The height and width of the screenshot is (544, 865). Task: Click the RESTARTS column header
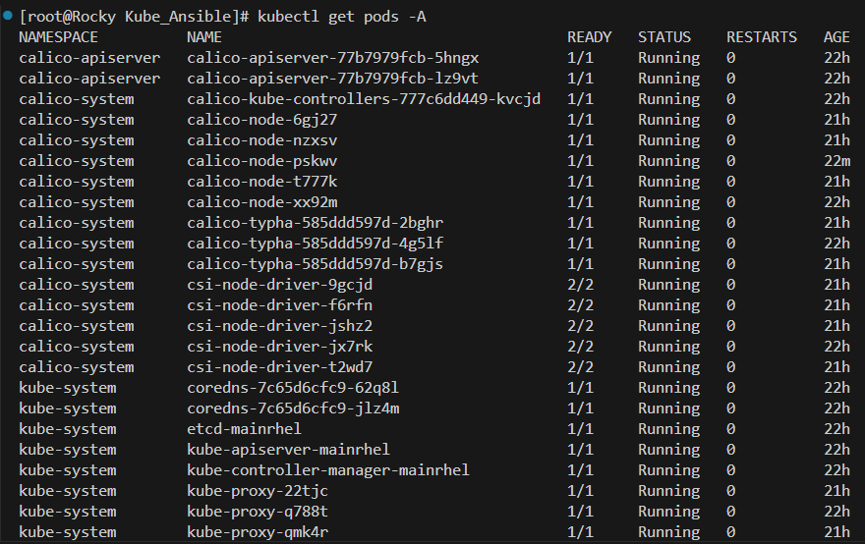click(762, 37)
